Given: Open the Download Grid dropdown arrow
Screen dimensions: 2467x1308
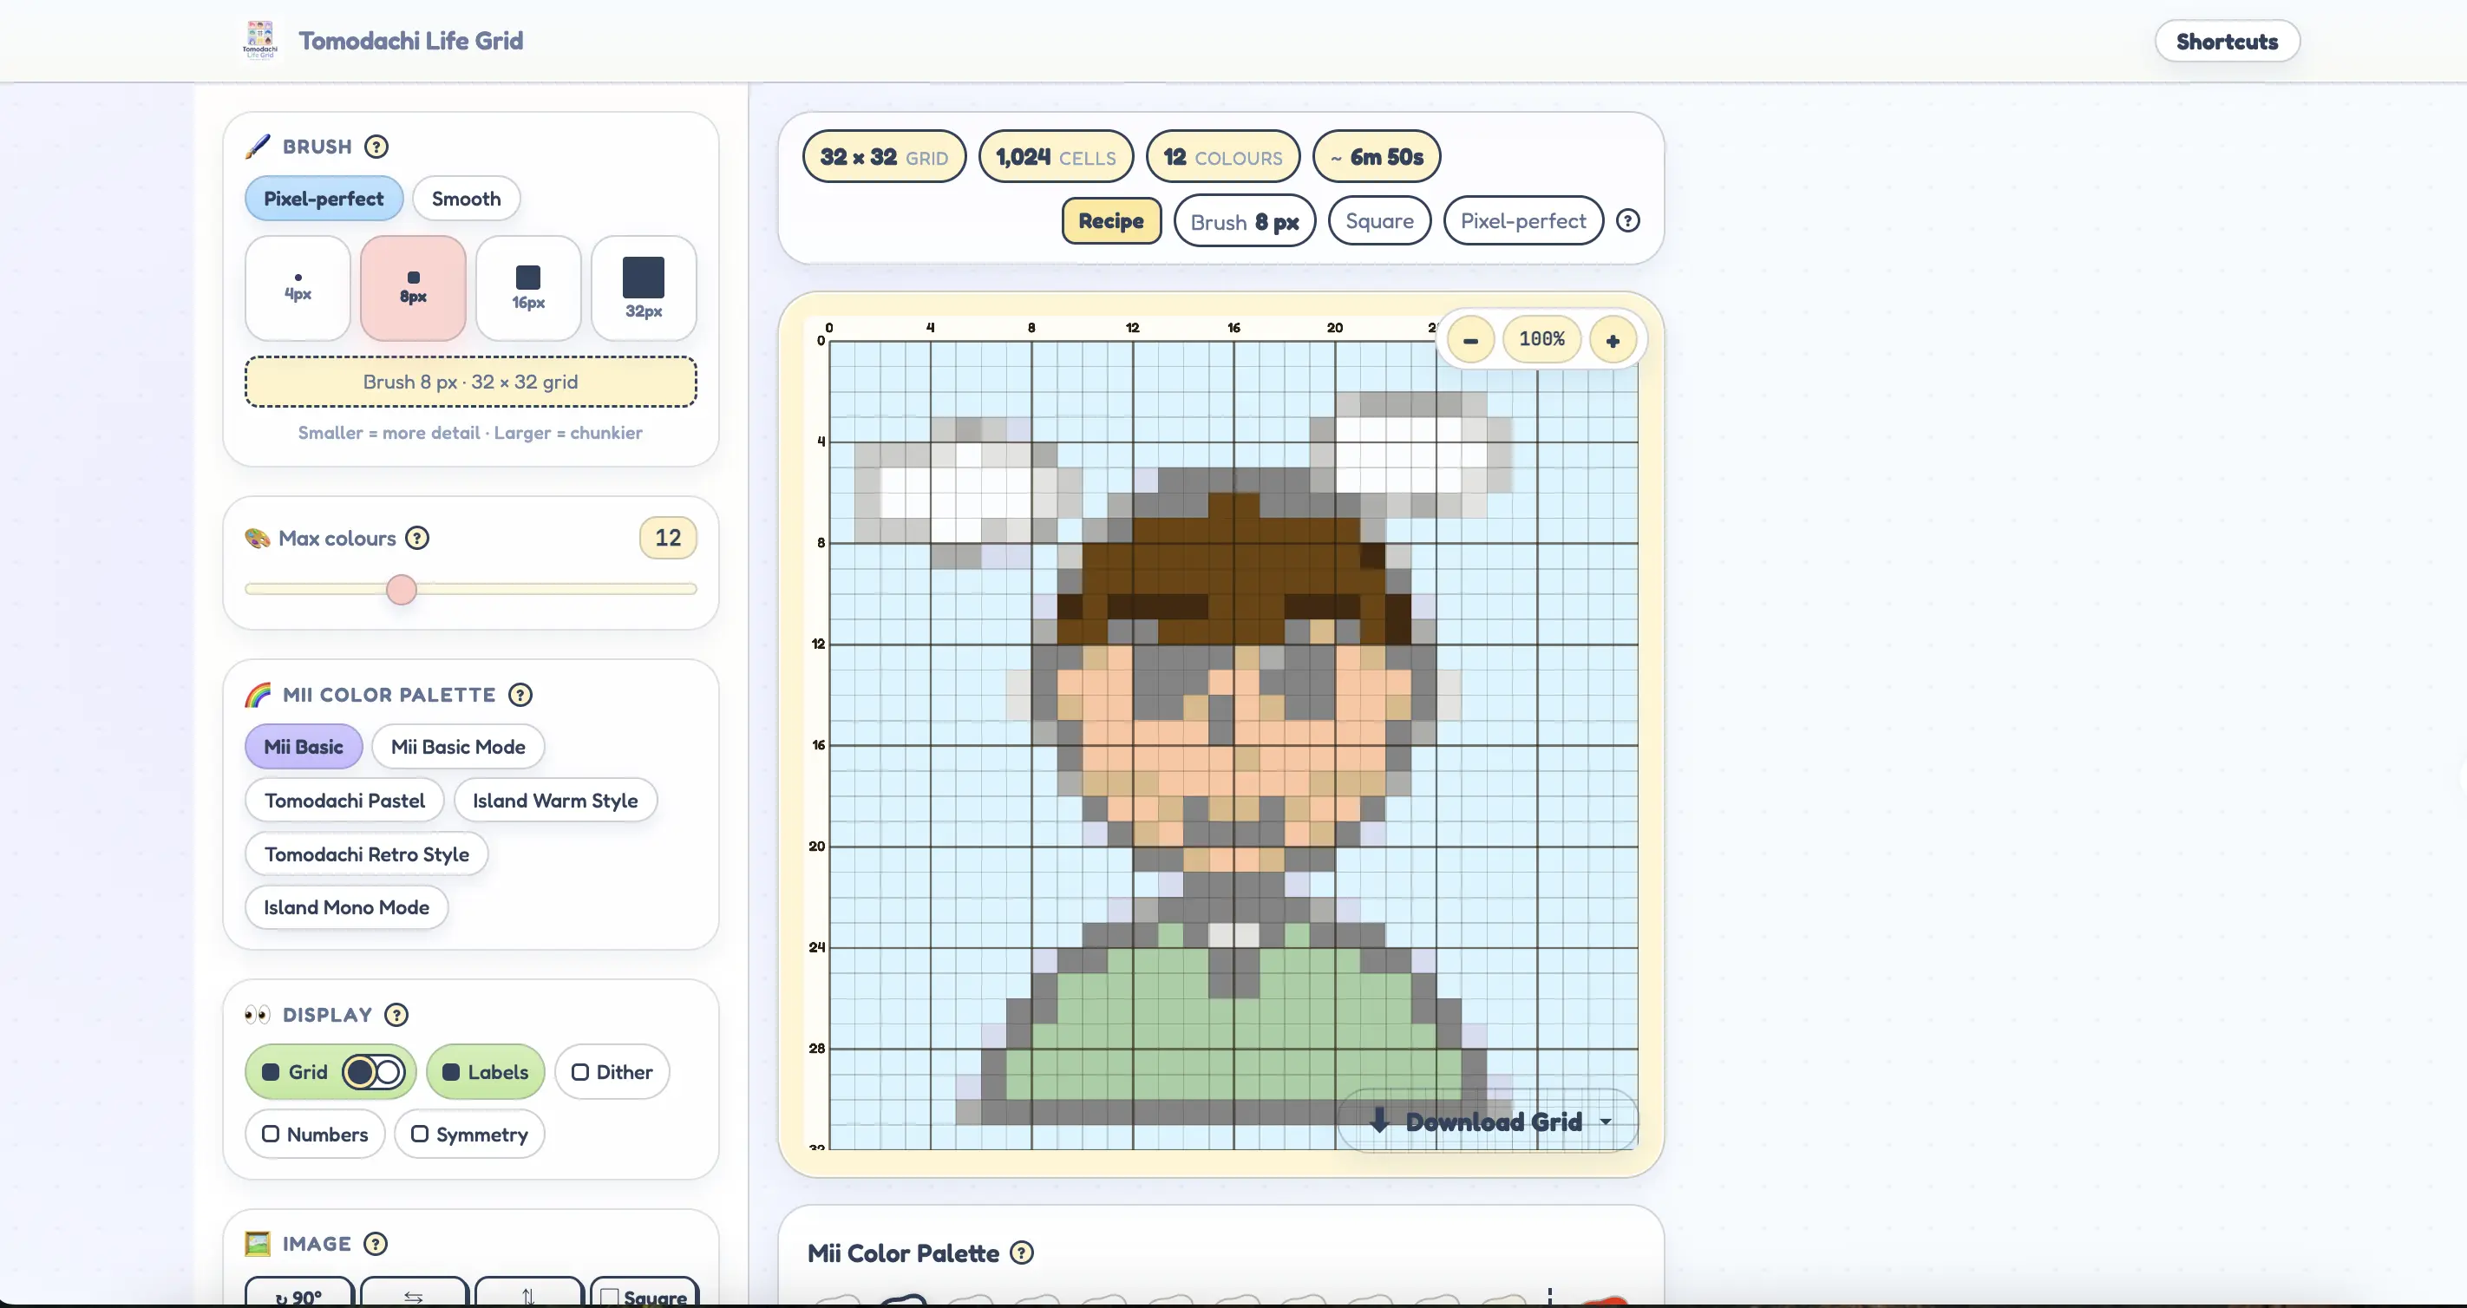Looking at the screenshot, I should click(1606, 1122).
